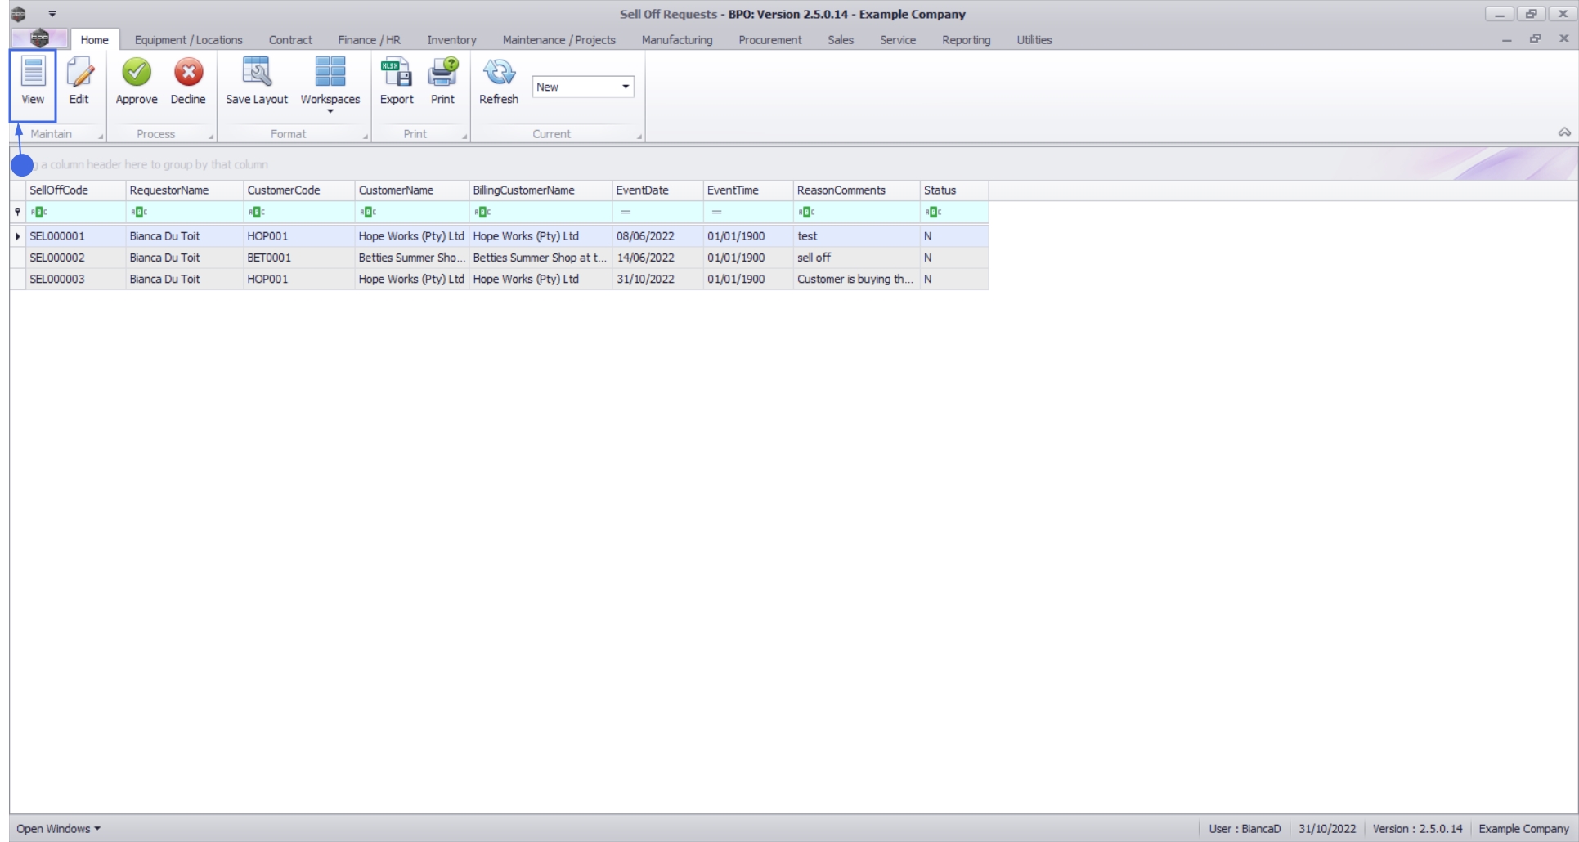The width and height of the screenshot is (1579, 842).
Task: Open the Inventory tab
Action: point(451,39)
